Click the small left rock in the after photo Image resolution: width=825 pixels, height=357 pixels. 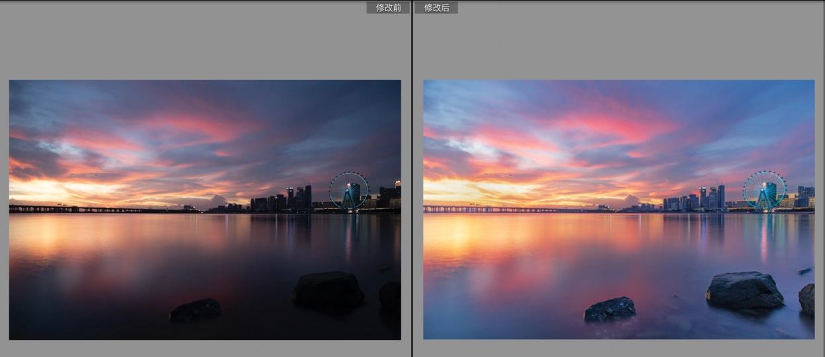[x=610, y=309]
